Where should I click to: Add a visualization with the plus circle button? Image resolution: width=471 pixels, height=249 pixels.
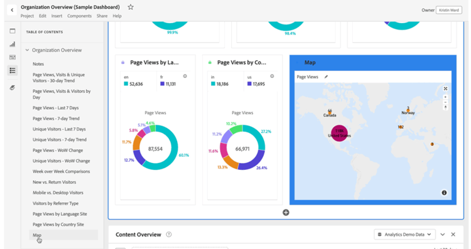[x=286, y=213]
